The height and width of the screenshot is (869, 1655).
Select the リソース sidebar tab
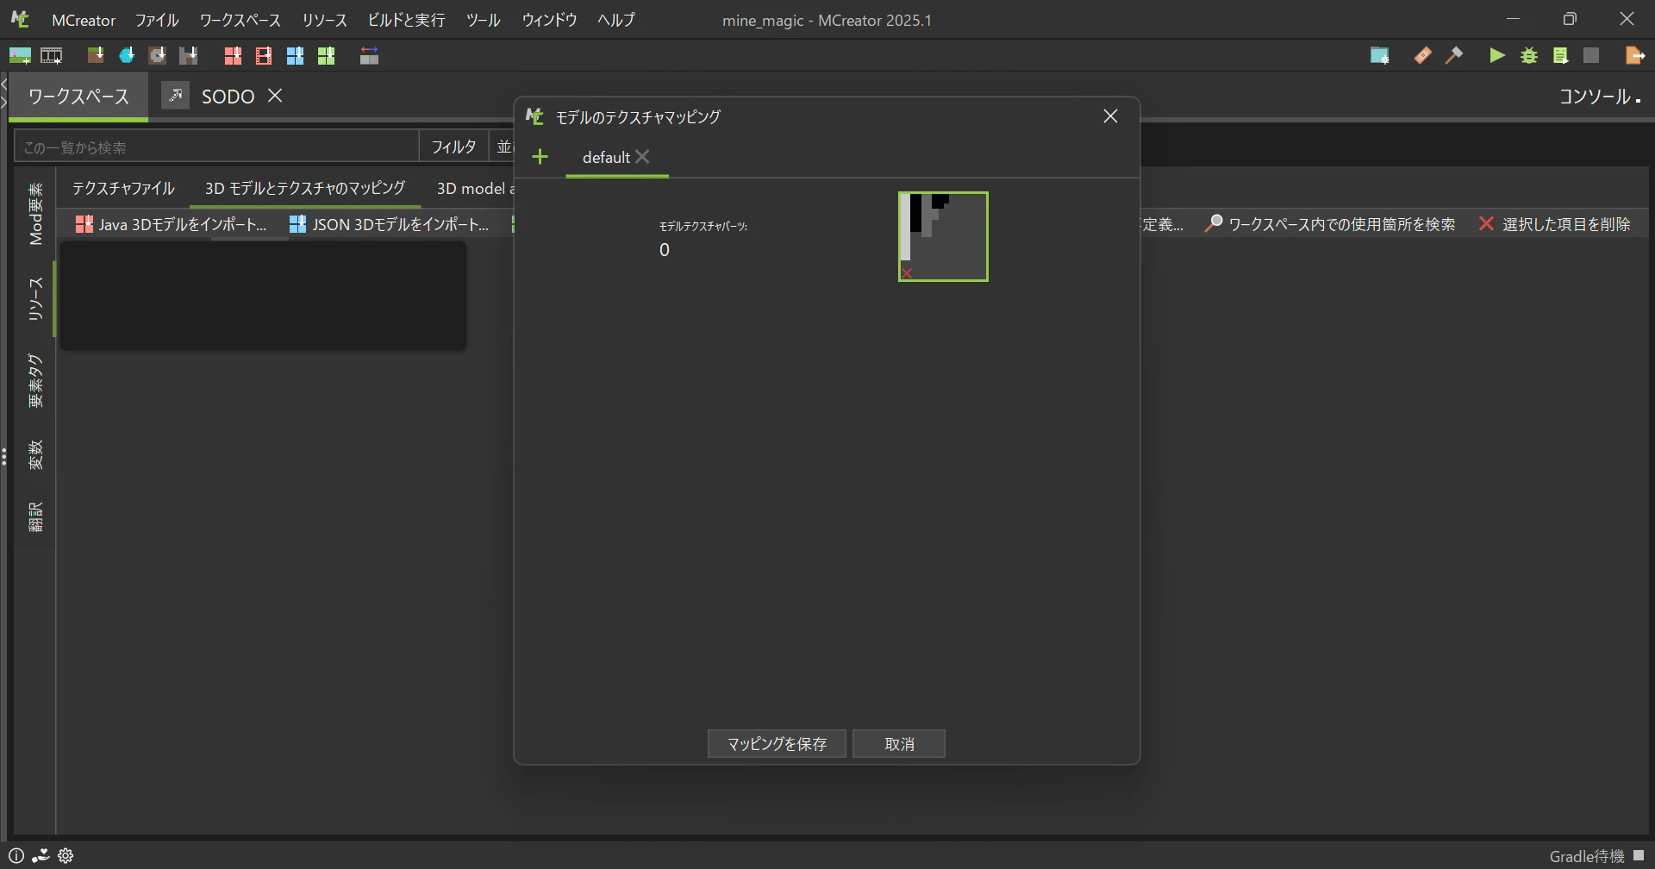point(35,299)
